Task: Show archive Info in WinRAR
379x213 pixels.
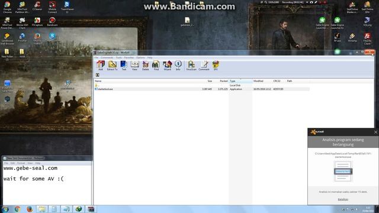Action: click(178, 66)
